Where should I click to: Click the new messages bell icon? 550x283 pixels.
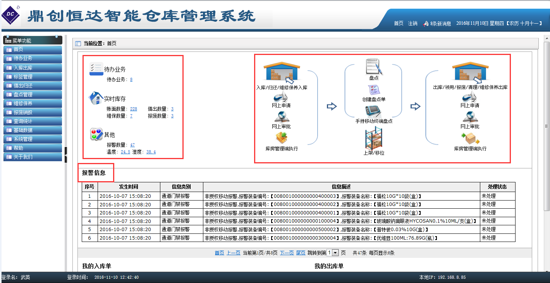[x=426, y=23]
